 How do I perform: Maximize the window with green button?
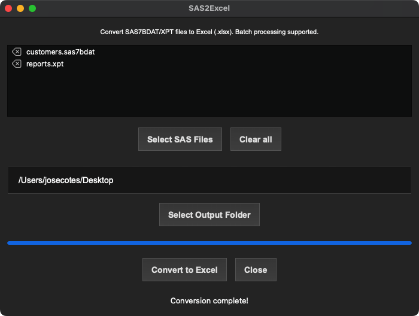(32, 8)
